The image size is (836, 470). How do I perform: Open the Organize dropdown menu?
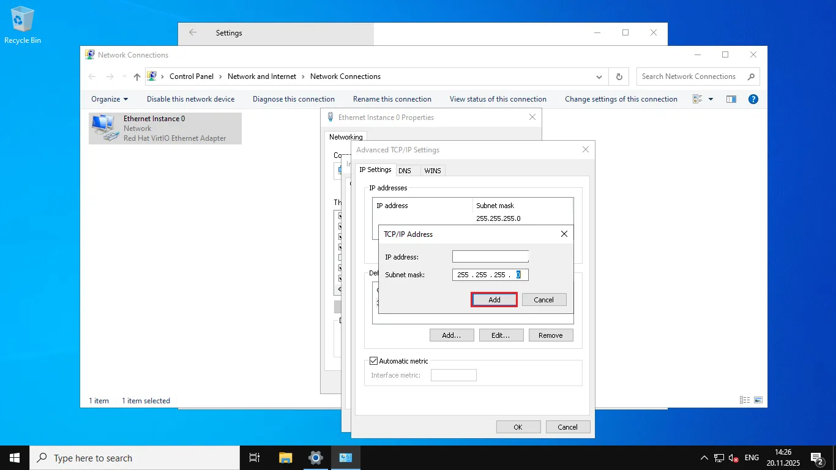110,99
